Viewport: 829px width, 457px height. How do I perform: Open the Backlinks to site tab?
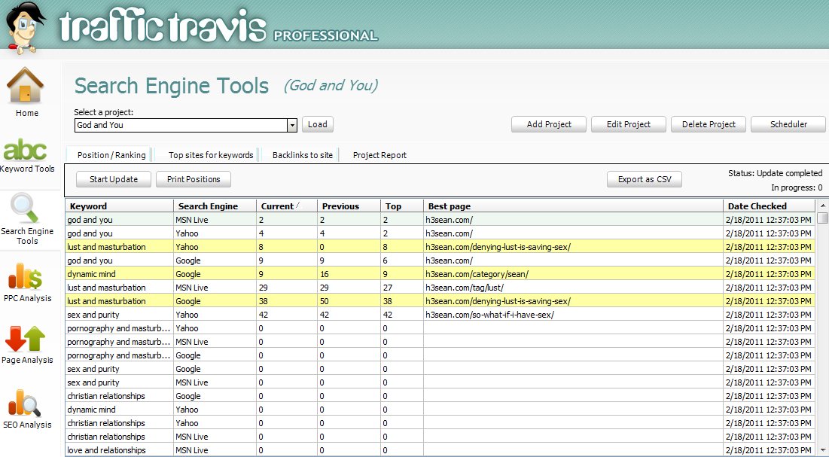302,155
